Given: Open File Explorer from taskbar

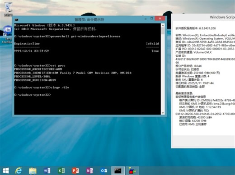Looking at the screenshot, I should pyautogui.click(x=33, y=171).
